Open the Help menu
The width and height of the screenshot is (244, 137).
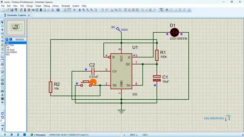coord(84,6)
